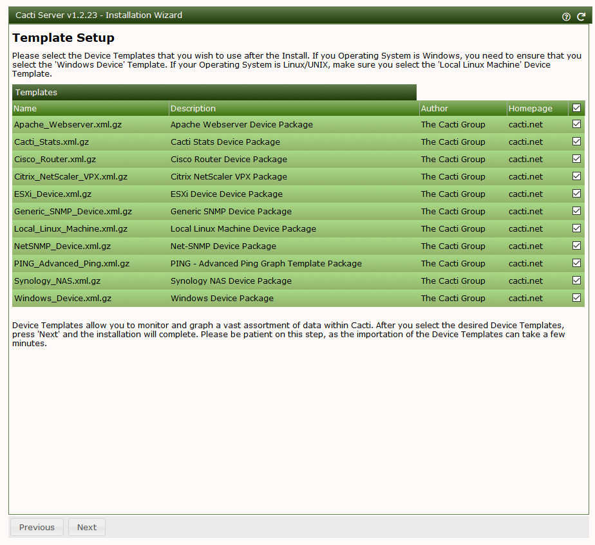The height and width of the screenshot is (545, 595).
Task: Click the 'Template Setup' heading
Action: tap(63, 38)
